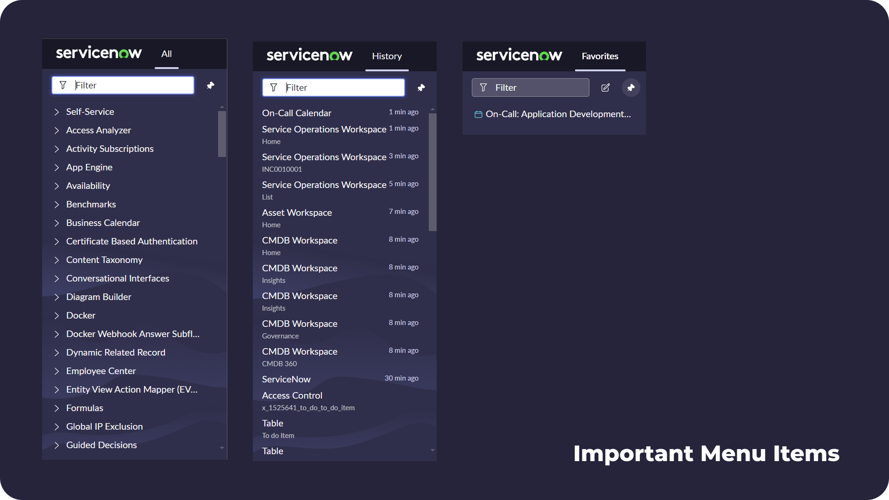Open Global IP Exclusion menu item
Image resolution: width=889 pixels, height=500 pixels.
point(105,426)
